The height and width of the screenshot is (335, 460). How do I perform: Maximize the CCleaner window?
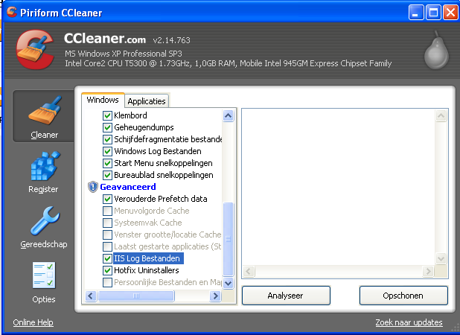click(x=433, y=13)
